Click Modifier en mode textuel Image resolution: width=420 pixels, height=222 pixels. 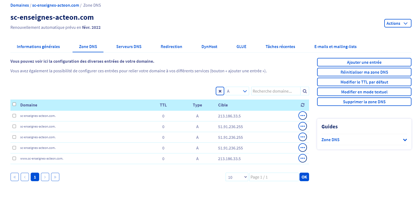364,92
